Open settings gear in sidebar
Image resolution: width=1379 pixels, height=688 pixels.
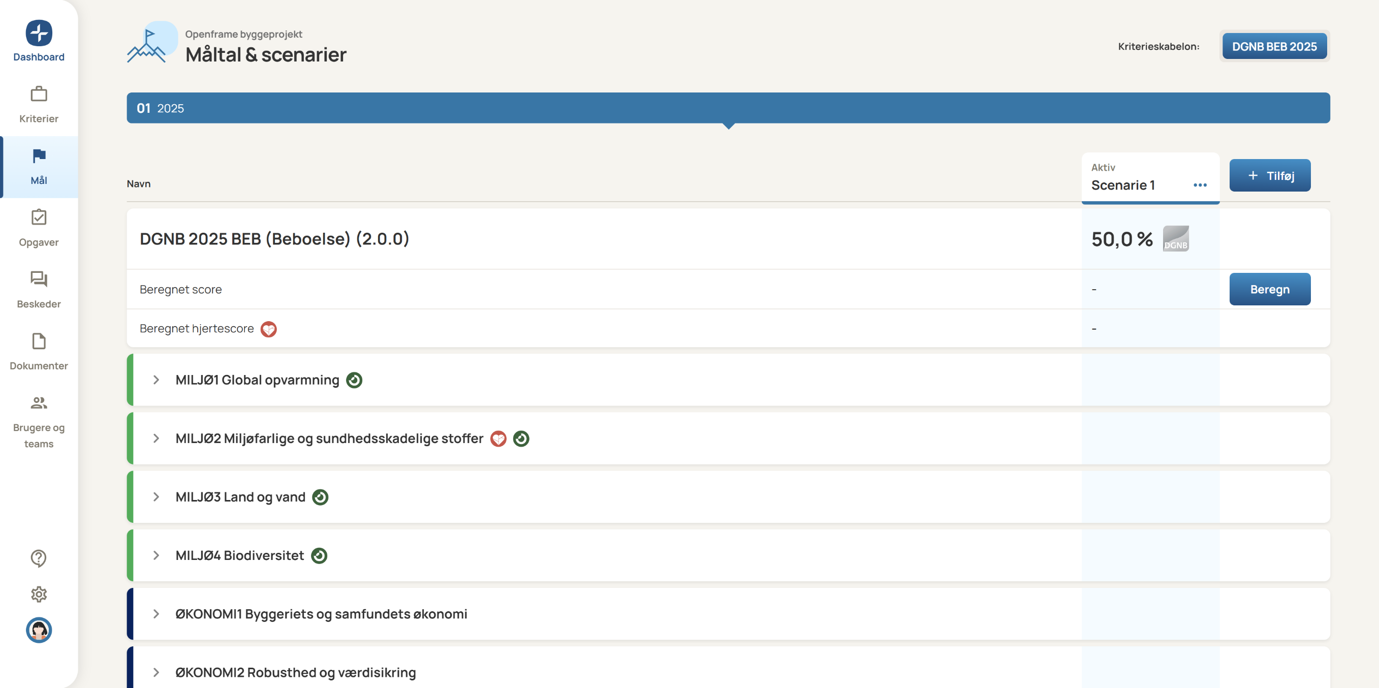(x=39, y=594)
